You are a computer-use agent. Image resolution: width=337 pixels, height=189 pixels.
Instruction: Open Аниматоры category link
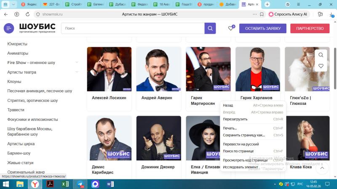pyautogui.click(x=18, y=53)
